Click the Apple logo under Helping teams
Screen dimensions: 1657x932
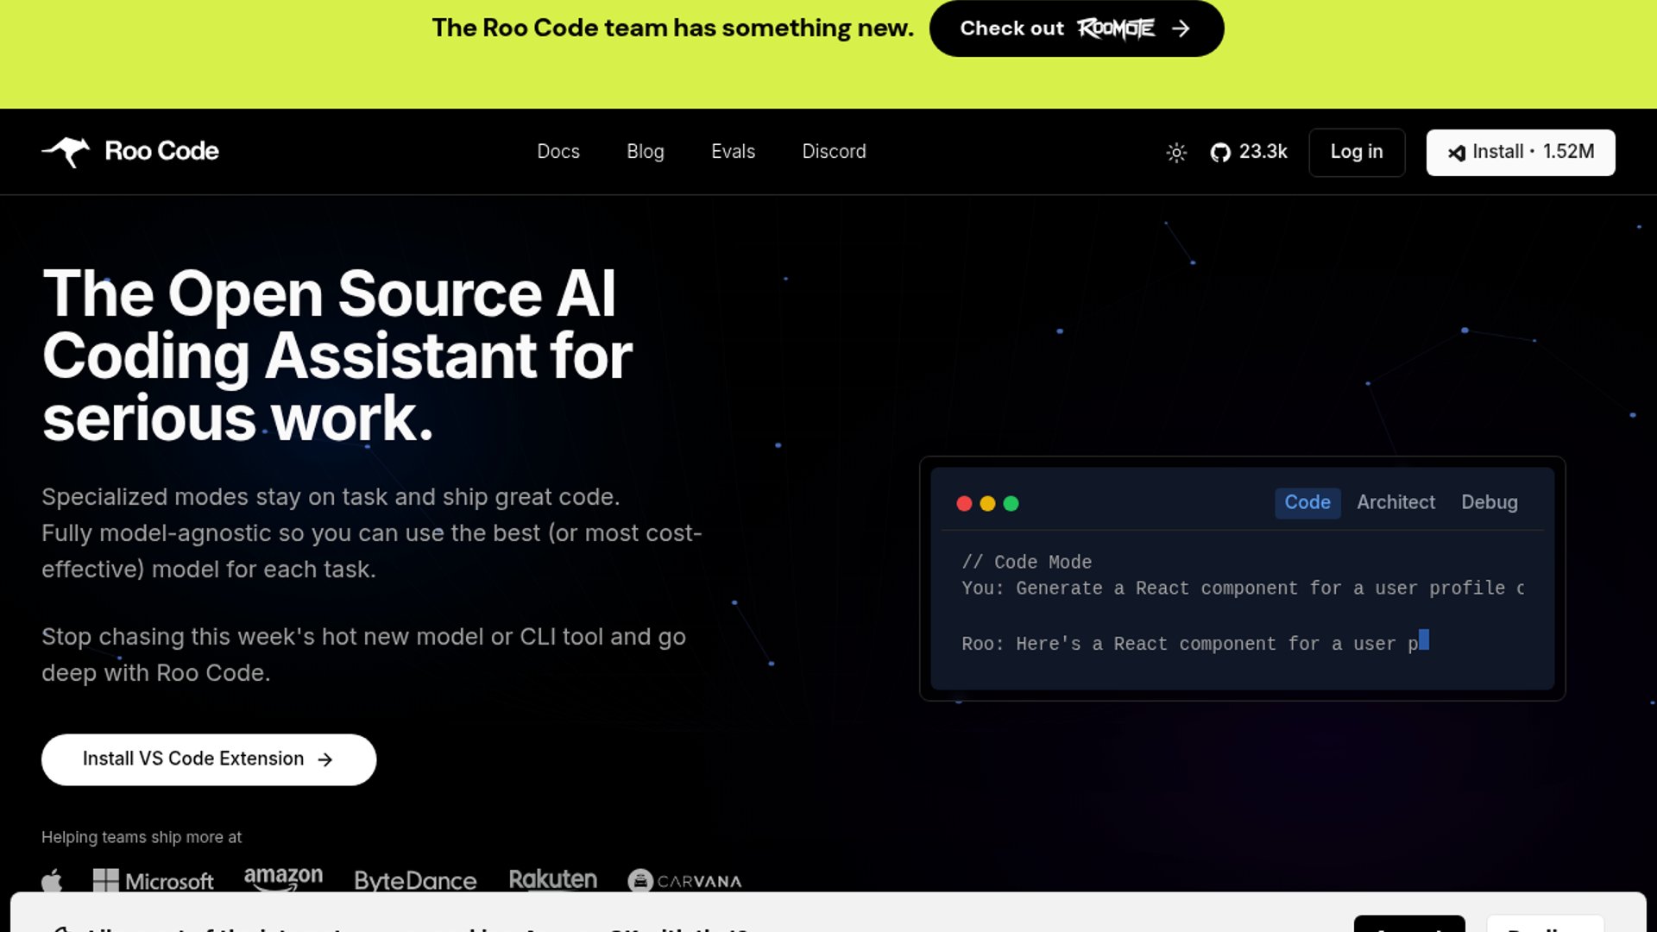[x=52, y=880]
